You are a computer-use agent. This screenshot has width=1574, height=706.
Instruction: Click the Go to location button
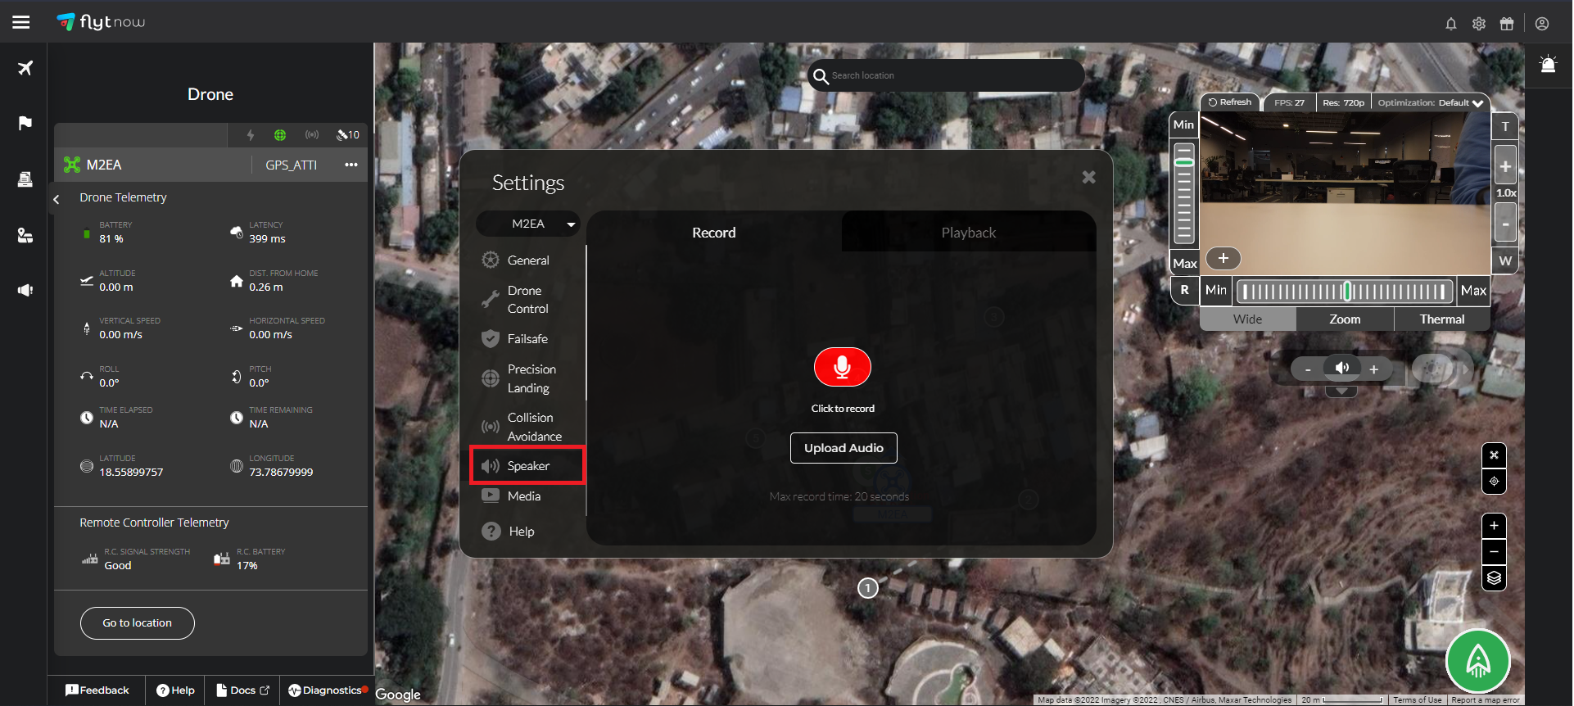point(137,623)
